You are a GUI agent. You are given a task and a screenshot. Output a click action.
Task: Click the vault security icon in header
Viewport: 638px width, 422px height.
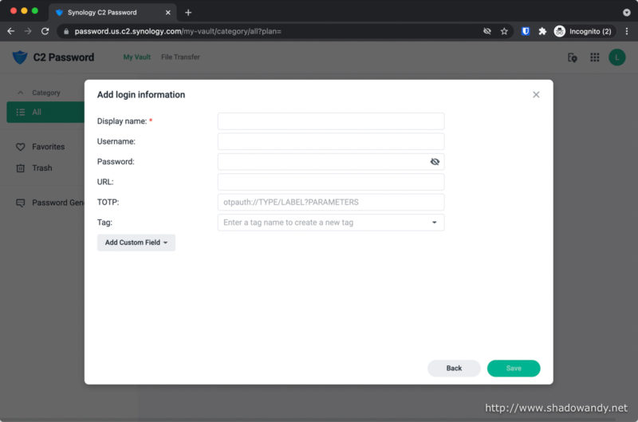[x=572, y=57]
